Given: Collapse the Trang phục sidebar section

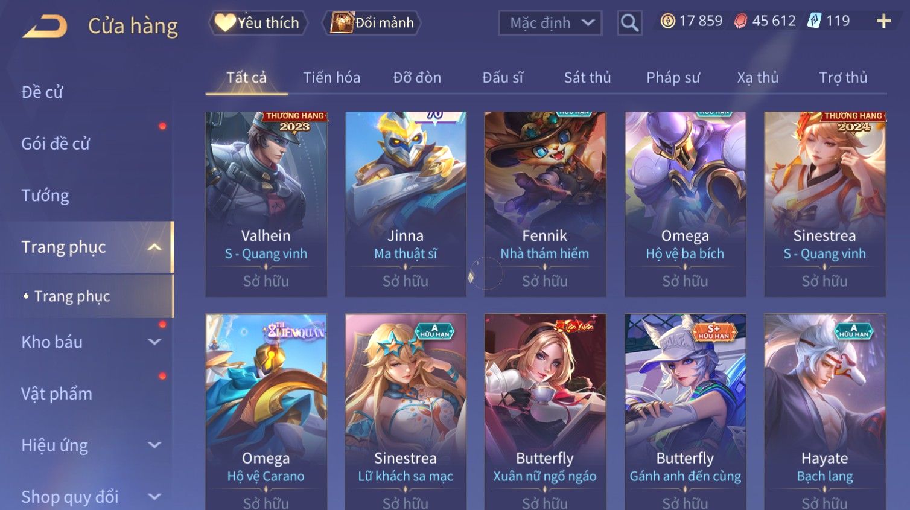Looking at the screenshot, I should (154, 247).
